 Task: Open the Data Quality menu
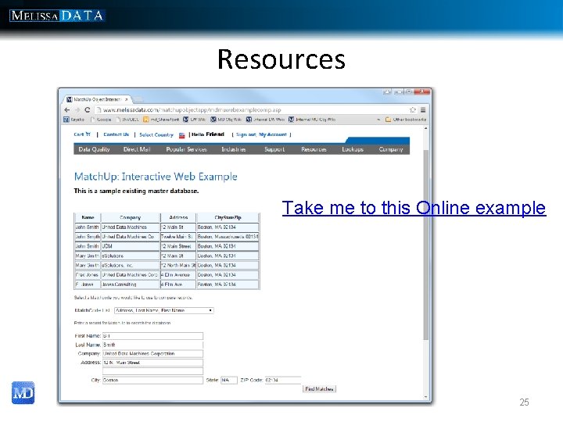click(x=94, y=149)
